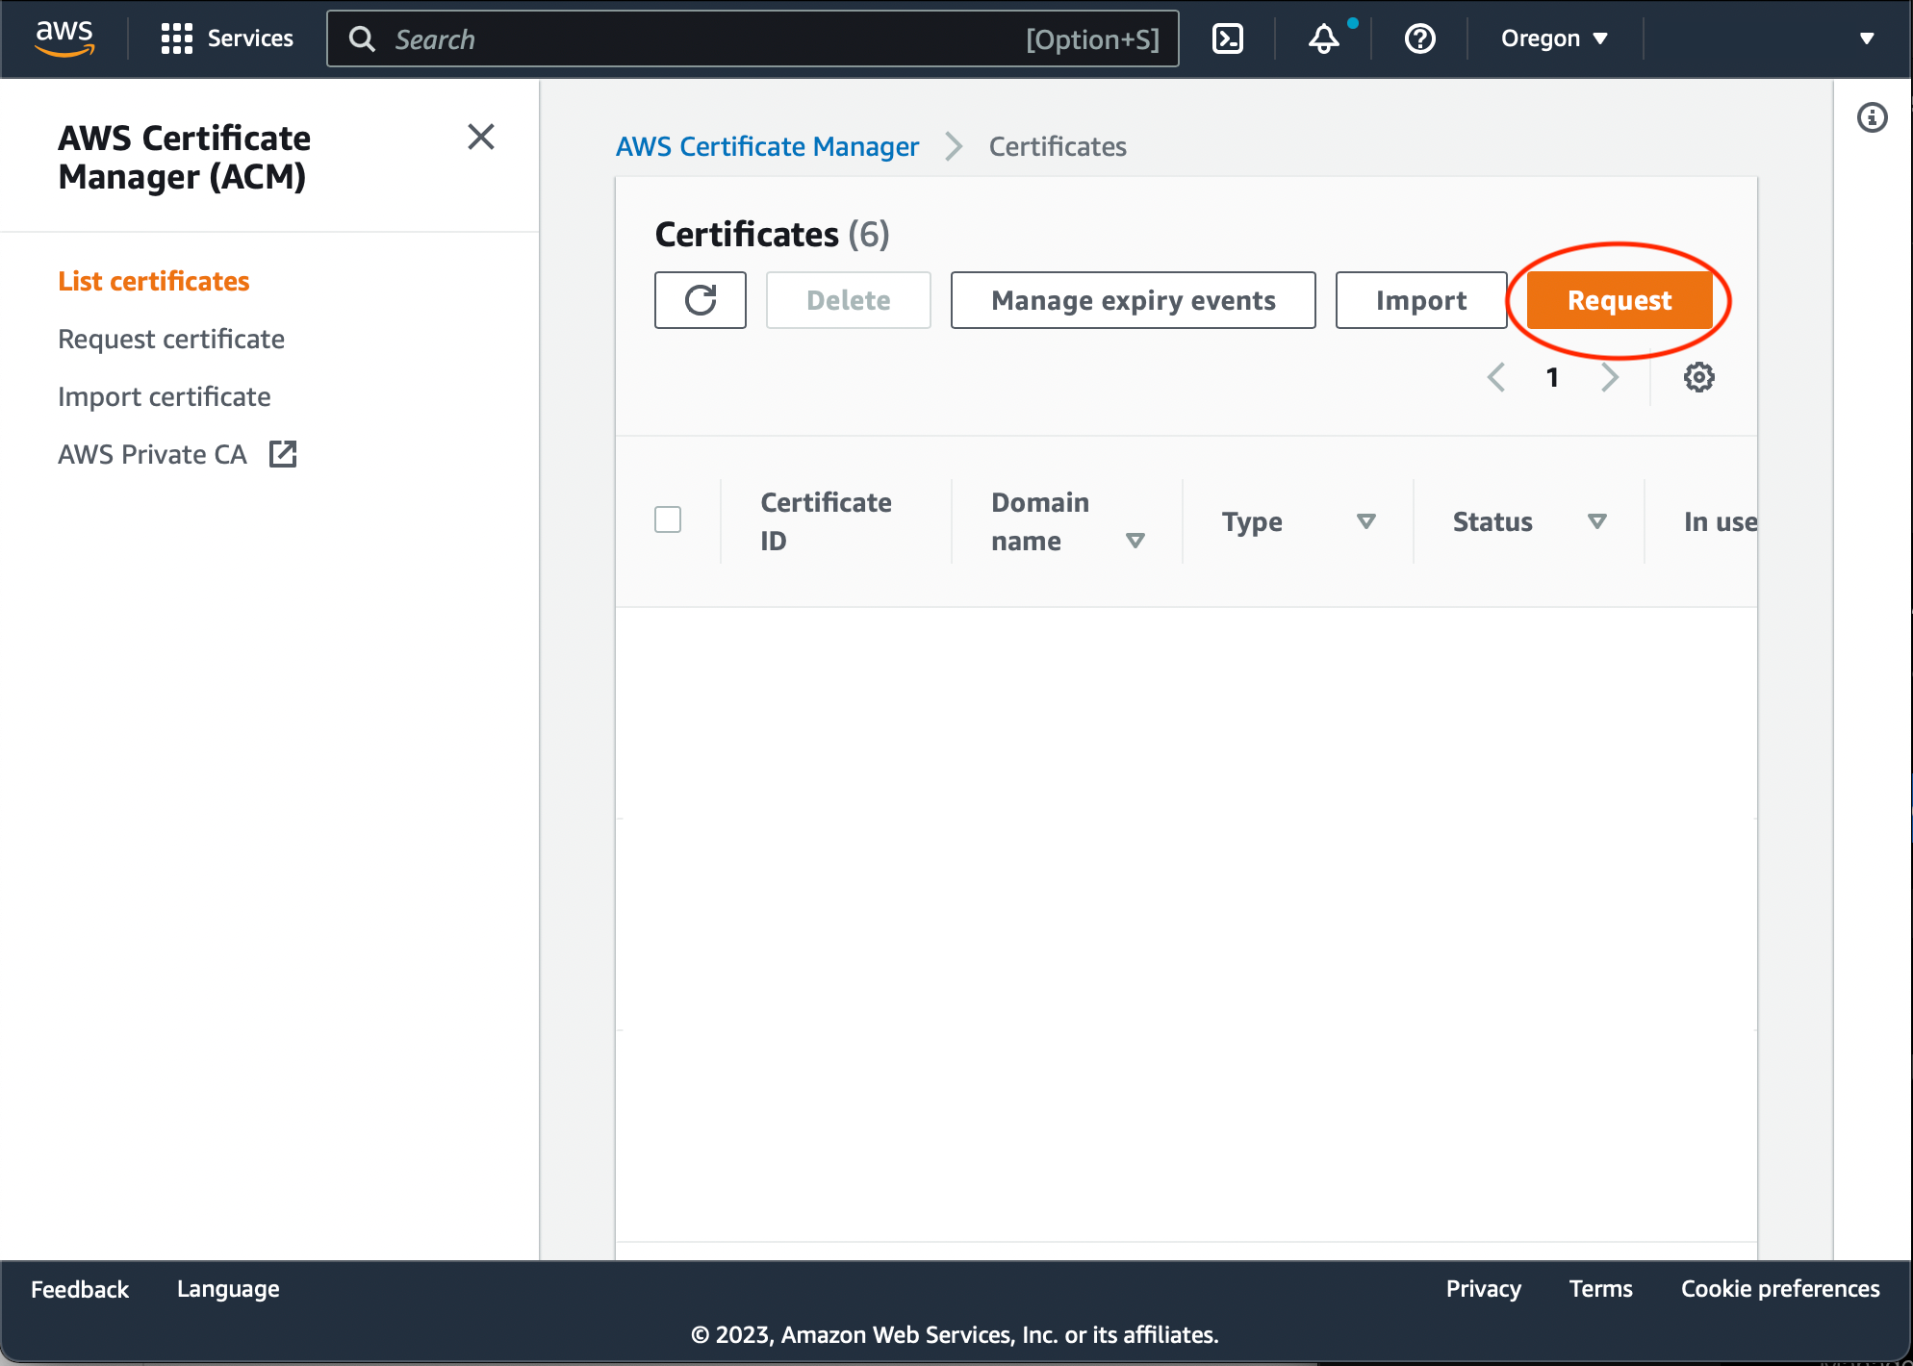Go to previous page of certificates

1496,377
